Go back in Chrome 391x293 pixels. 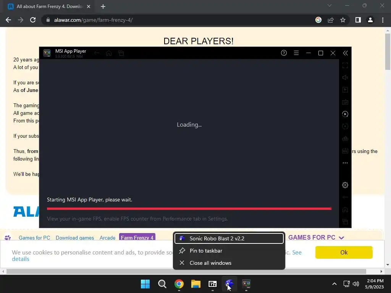(x=8, y=20)
